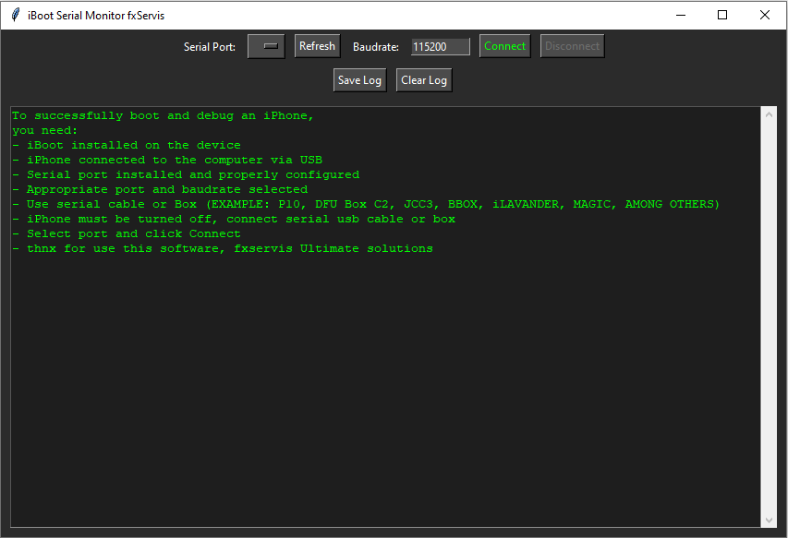The height and width of the screenshot is (538, 788).
Task: Maximize the iBoot Serial Monitor window
Action: coord(722,15)
